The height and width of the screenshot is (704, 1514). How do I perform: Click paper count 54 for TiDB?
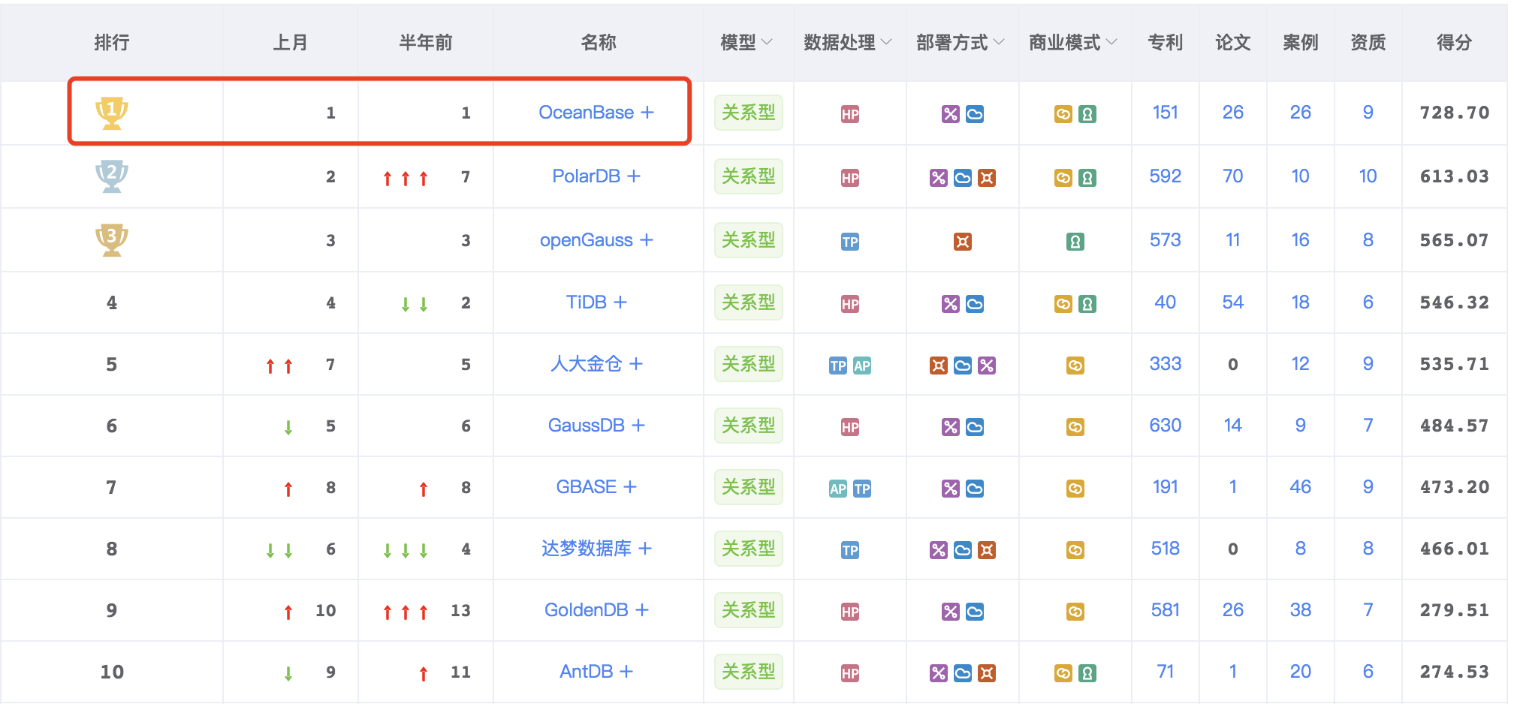1233,302
